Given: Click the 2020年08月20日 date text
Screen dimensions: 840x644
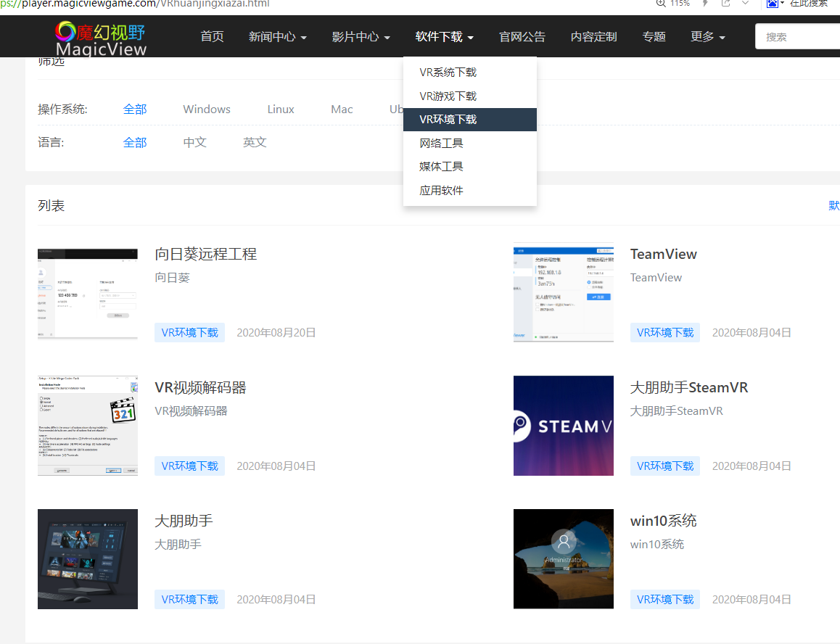Looking at the screenshot, I should pyautogui.click(x=276, y=333).
